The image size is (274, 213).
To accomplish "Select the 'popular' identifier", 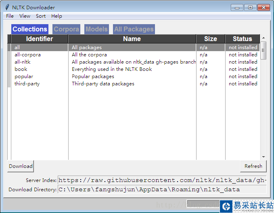I will [24, 77].
